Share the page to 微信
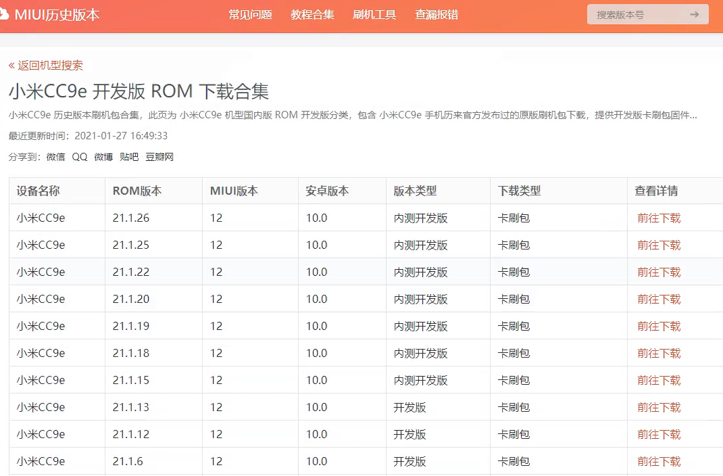The image size is (723, 476). [x=56, y=157]
